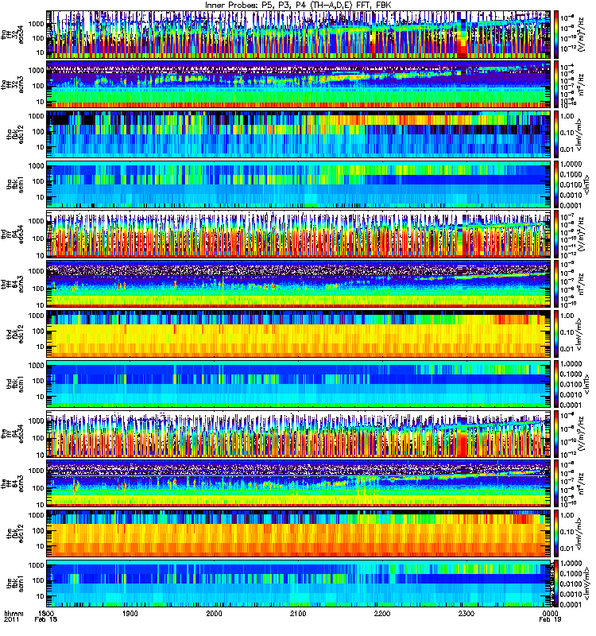Image resolution: width=596 pixels, height=636 pixels.
Task: Click the 'thd fff 64 edc34' y-axis label
Action: 13,234
